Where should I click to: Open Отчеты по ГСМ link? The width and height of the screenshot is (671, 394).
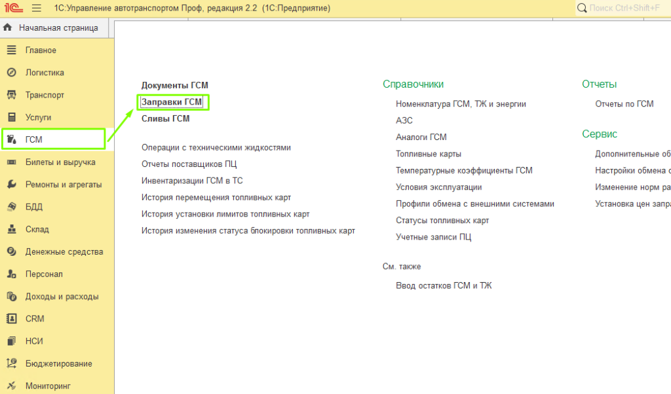point(624,104)
